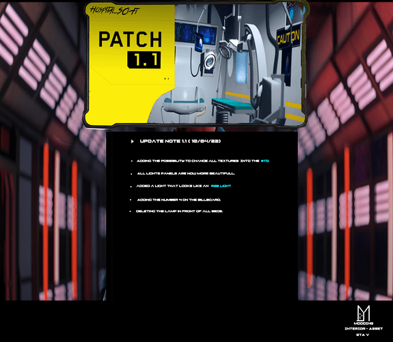
Task: Open the cyan '#TD' link
Action: tap(265, 161)
